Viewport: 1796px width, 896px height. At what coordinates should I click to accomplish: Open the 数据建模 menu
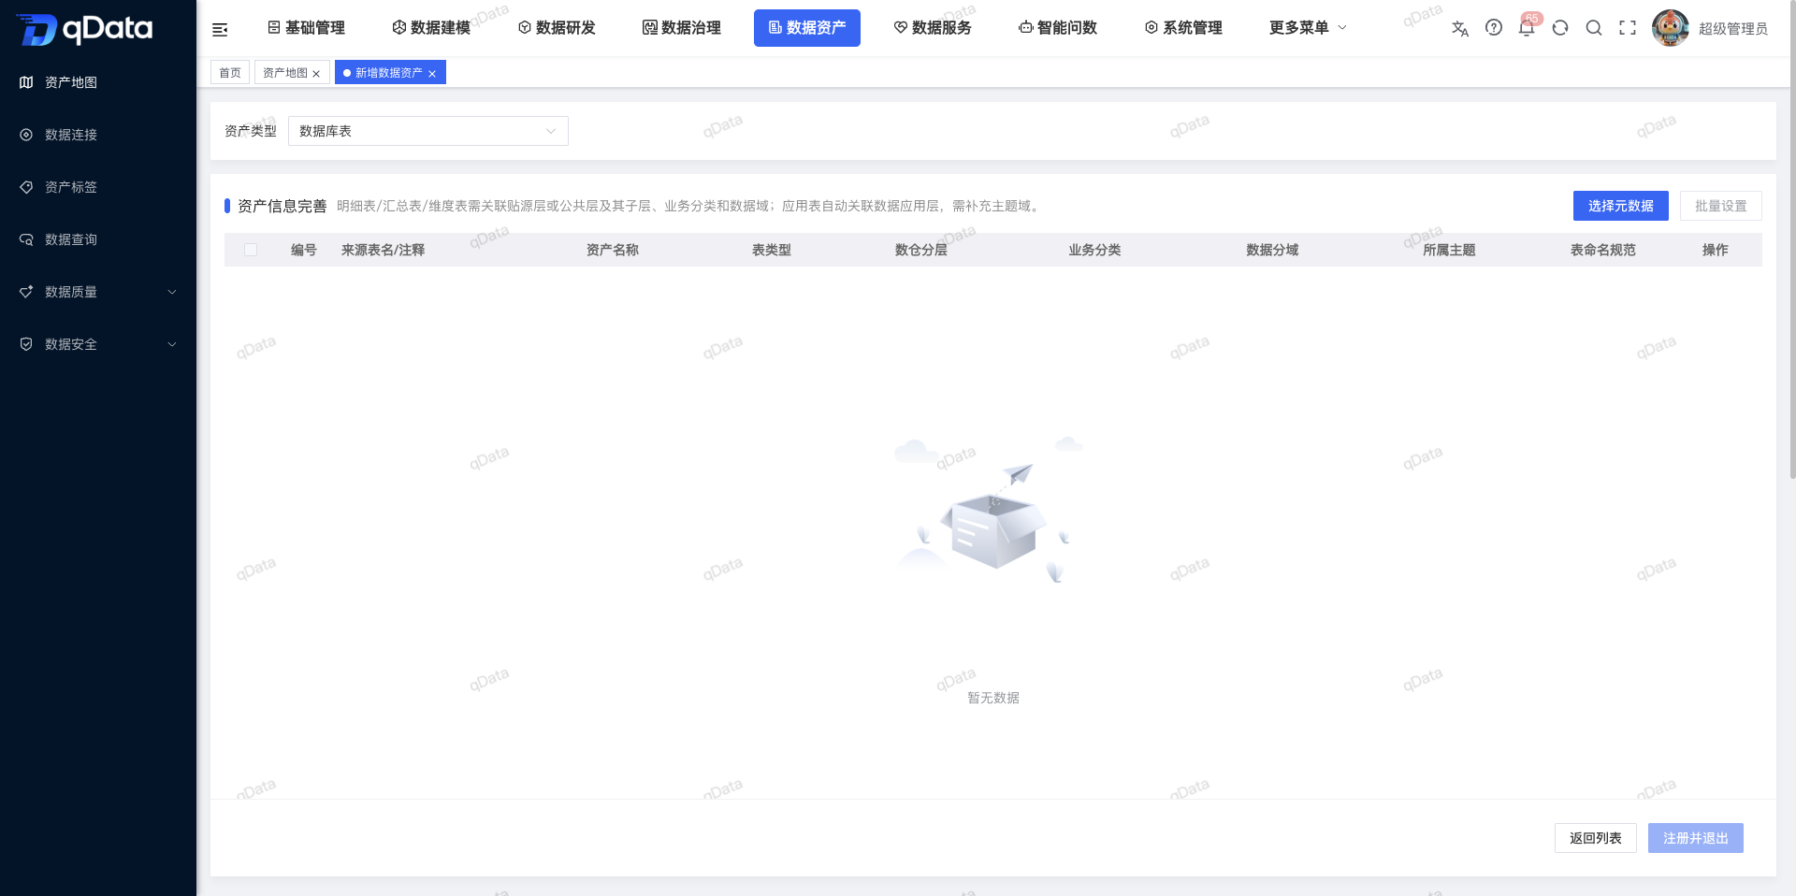[431, 28]
